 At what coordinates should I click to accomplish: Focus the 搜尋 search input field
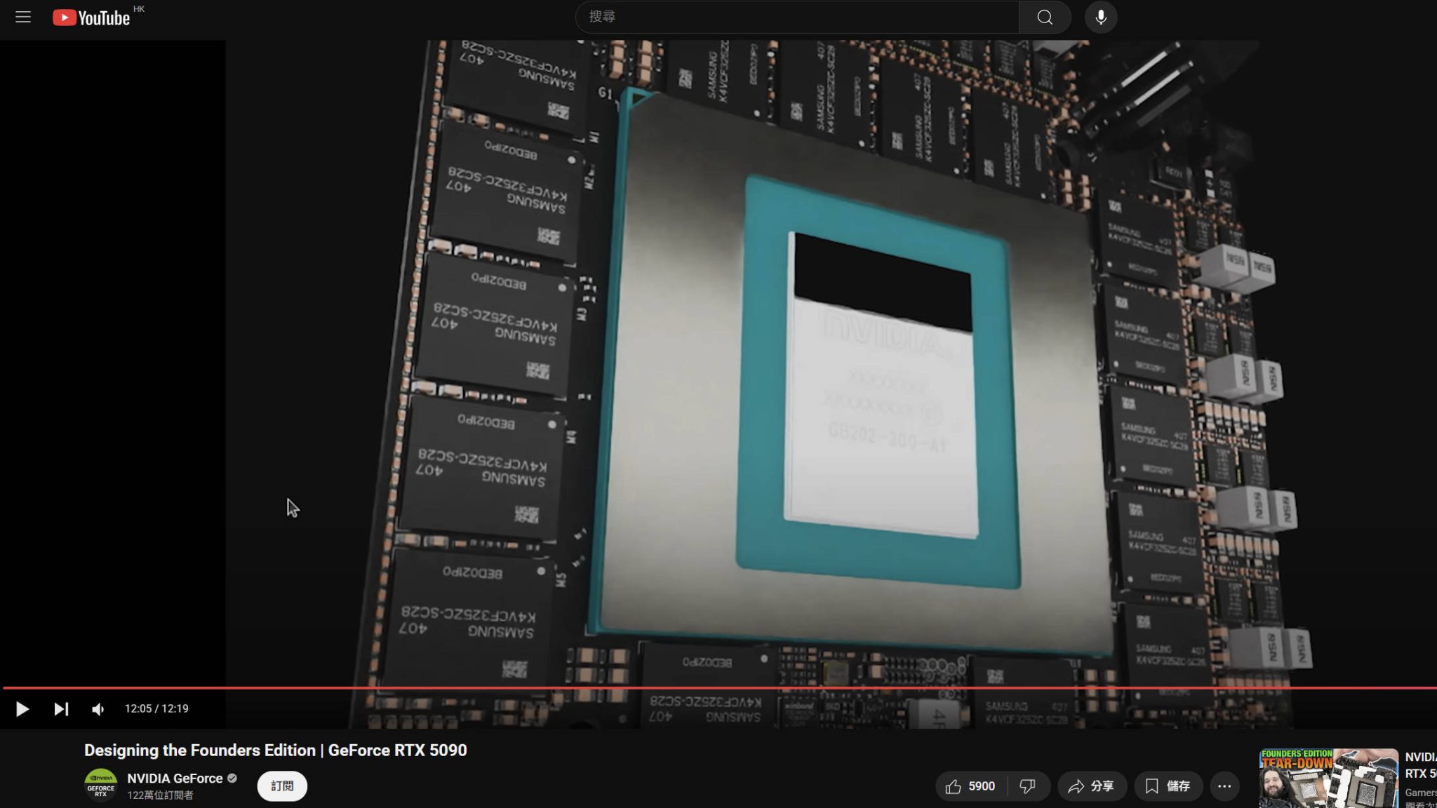pyautogui.click(x=797, y=18)
